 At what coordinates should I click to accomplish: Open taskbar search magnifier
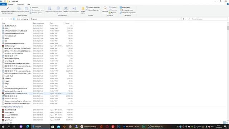(9, 126)
